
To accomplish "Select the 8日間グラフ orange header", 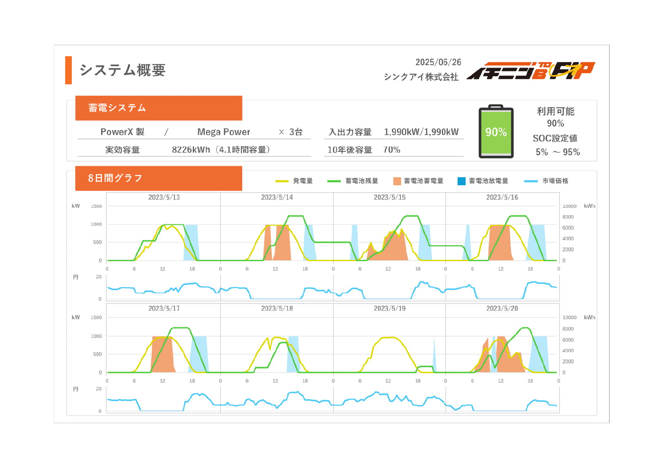I will (159, 178).
